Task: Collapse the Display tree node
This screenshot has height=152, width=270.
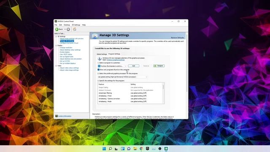Action: (56, 46)
